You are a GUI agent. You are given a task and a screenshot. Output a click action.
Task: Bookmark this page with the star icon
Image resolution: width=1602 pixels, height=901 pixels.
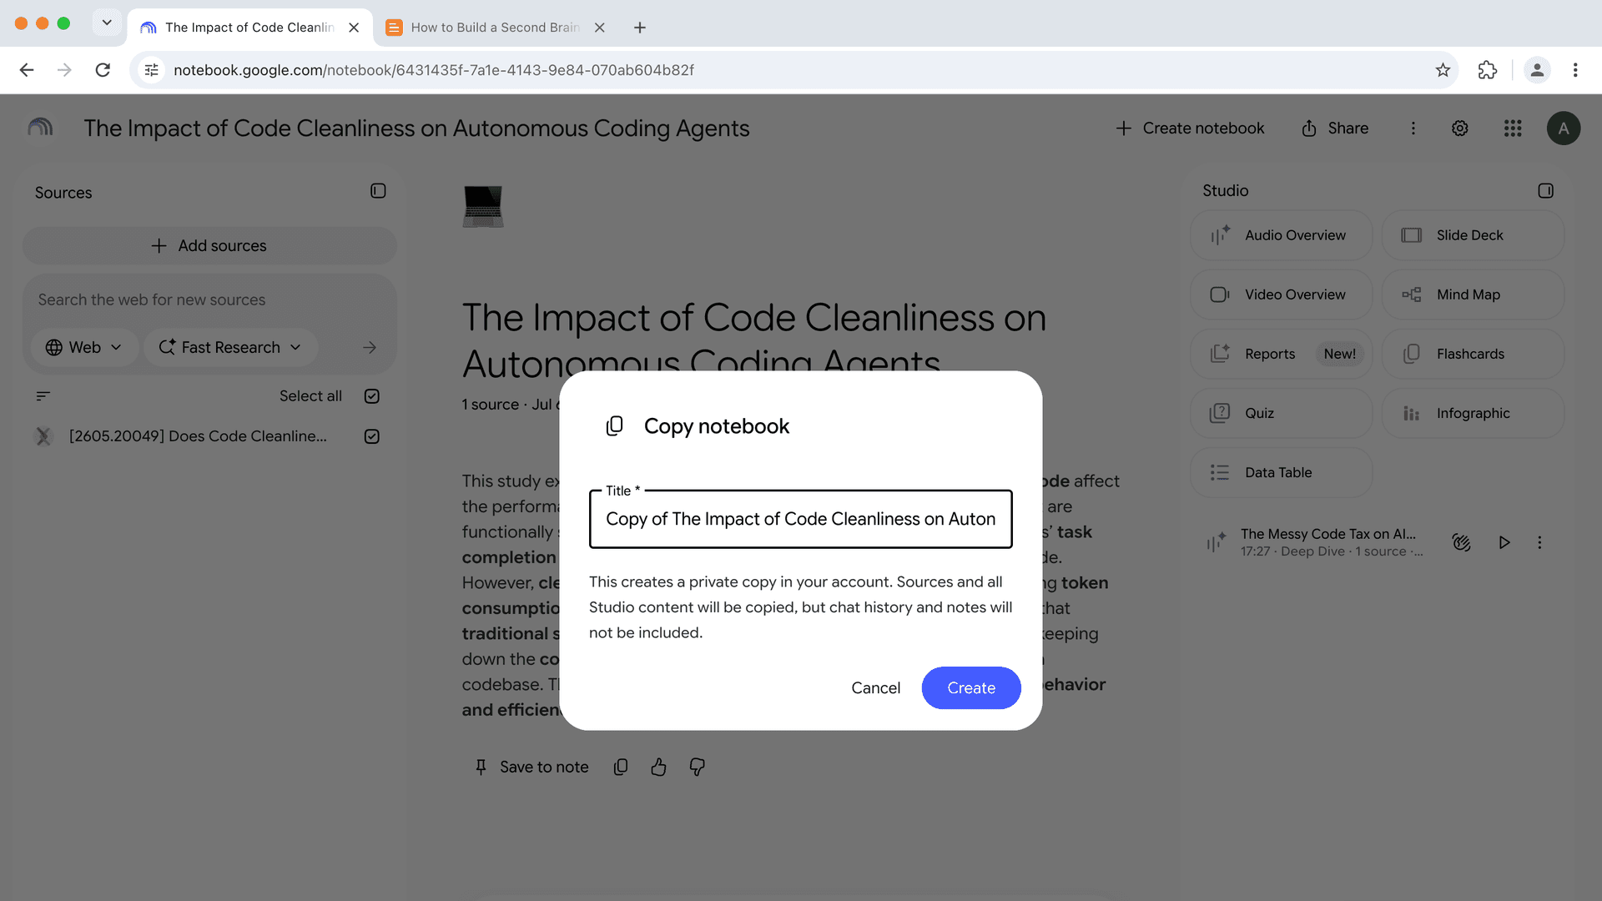tap(1443, 70)
